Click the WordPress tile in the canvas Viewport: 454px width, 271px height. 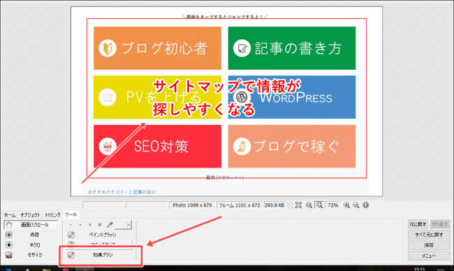pyautogui.click(x=292, y=97)
